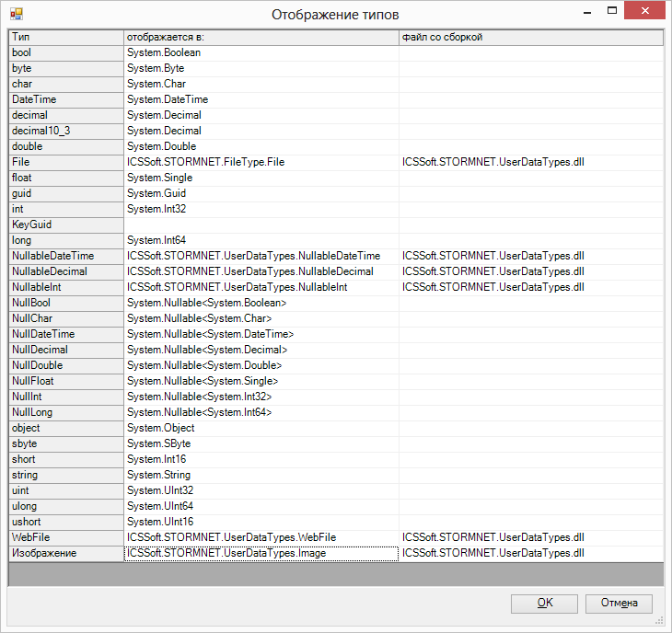This screenshot has height=633, width=672.
Task: Select the 'KeyGuid' type cell
Action: pos(66,224)
